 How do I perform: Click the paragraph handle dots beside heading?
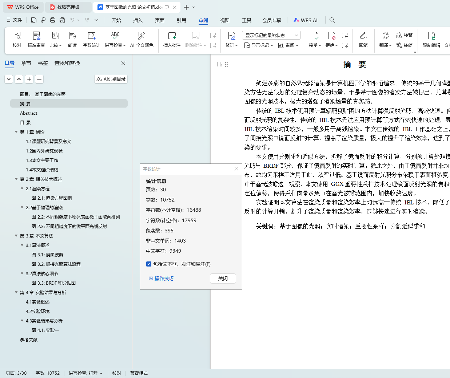[226, 64]
